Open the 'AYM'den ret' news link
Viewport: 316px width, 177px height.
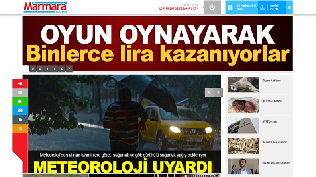tap(270, 121)
